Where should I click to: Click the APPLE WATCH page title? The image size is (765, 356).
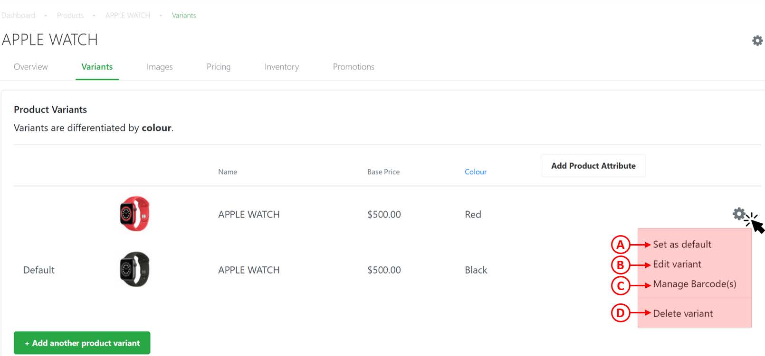coord(50,39)
